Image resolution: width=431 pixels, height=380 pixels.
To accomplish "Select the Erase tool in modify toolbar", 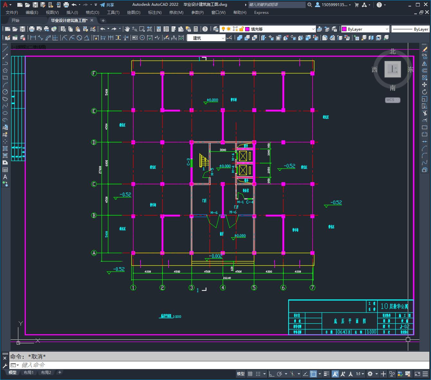I will click(425, 49).
